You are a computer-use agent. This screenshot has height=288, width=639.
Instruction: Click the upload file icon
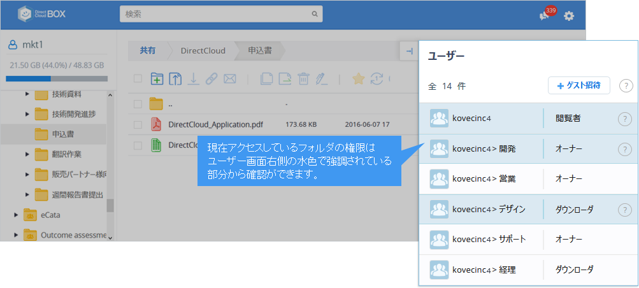(175, 78)
